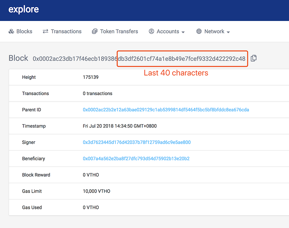Click the Timestamp value text
Viewport: 289px width, 228px height.
pos(120,126)
